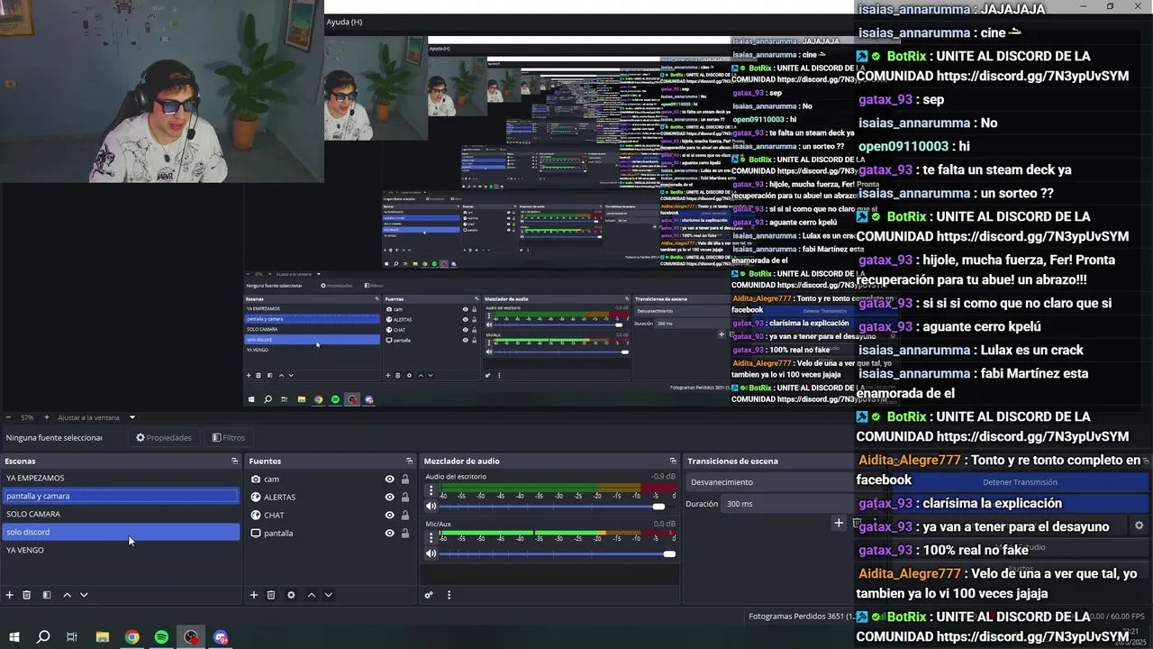Open Google Chrome from the taskbar
The height and width of the screenshot is (649, 1153).
click(132, 637)
